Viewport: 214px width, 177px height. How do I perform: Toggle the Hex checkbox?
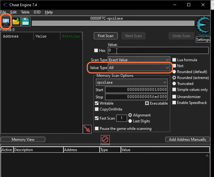(x=96, y=51)
